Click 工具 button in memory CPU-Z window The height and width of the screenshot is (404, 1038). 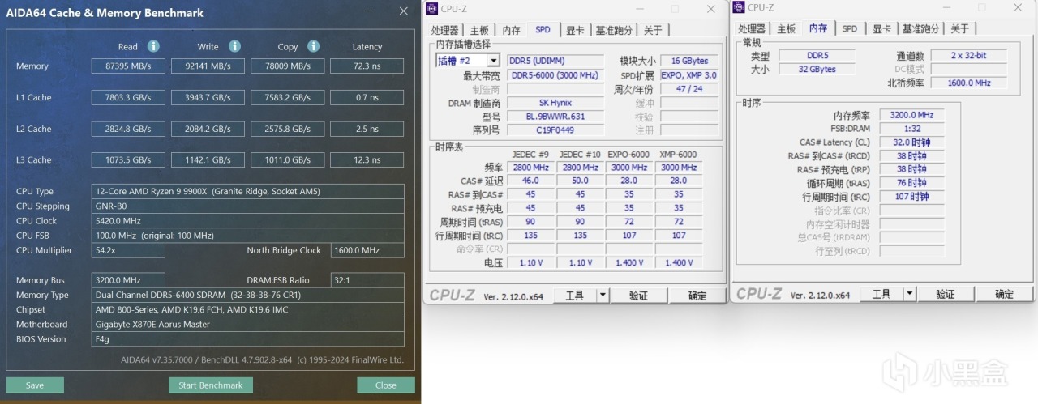point(881,294)
